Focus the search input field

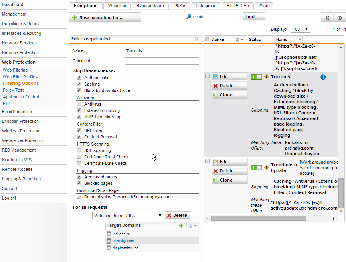pos(214,16)
